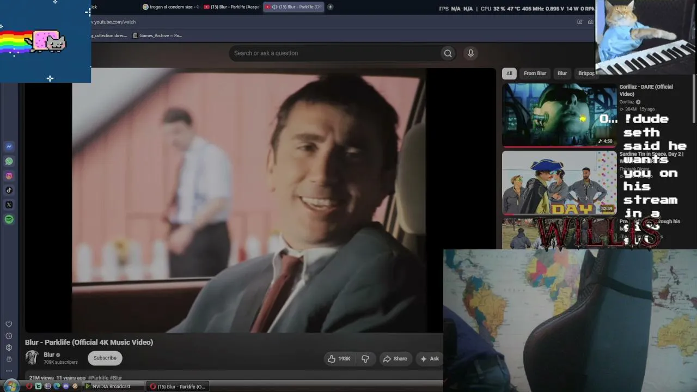Switch to the 'trogen xl' Google tab
The width and height of the screenshot is (697, 392).
point(170,7)
